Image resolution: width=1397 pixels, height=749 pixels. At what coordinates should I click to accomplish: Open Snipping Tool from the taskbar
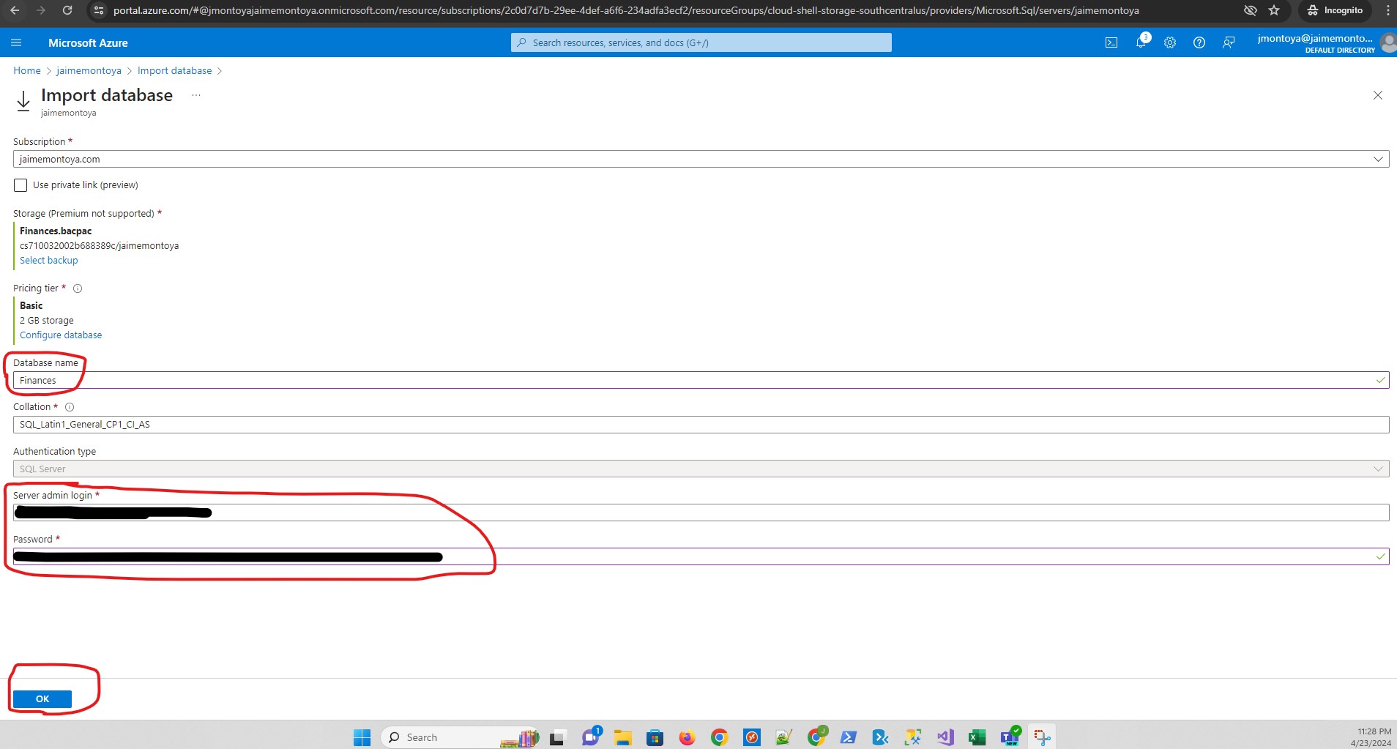pyautogui.click(x=1041, y=737)
